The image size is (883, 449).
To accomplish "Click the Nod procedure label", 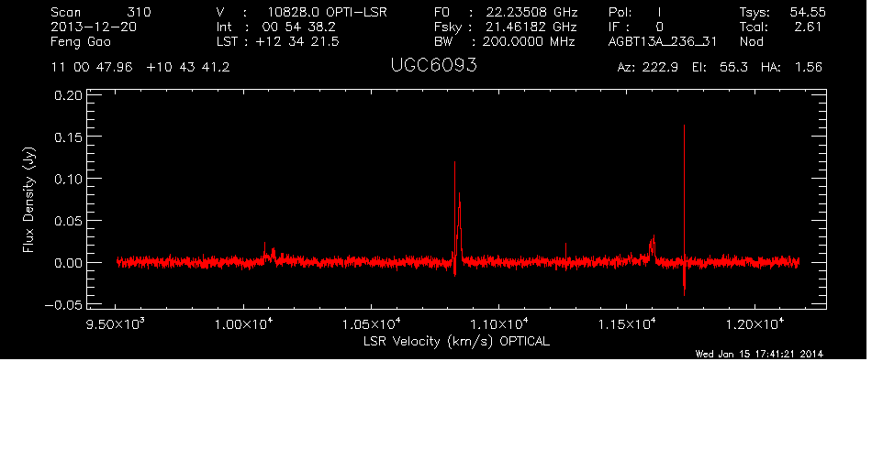I will (751, 41).
